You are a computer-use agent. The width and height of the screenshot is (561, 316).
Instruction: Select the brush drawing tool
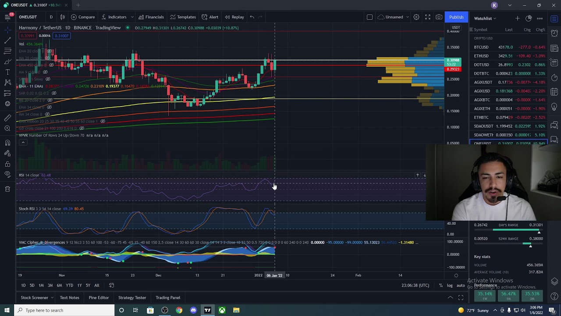pyautogui.click(x=7, y=61)
